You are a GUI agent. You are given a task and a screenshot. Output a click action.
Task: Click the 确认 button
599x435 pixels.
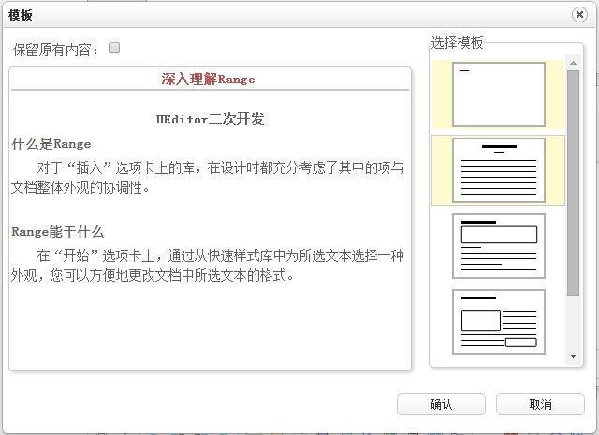tap(441, 404)
